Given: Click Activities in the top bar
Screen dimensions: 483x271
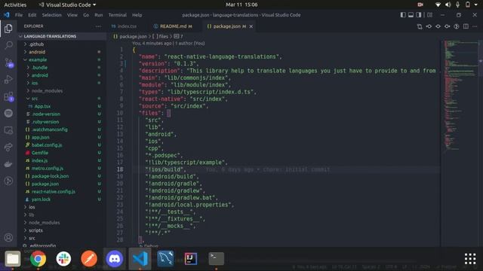Looking at the screenshot, I should 15,5.
